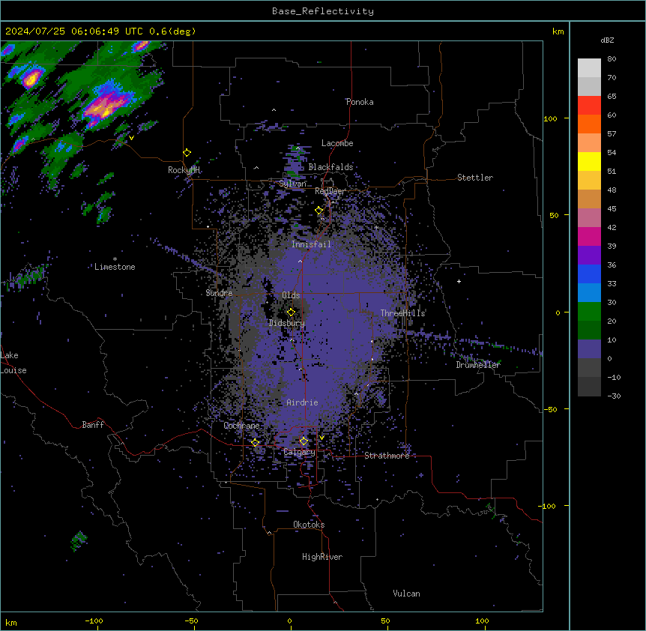The height and width of the screenshot is (631, 646).
Task: Click the yellow diamond marker beside RockyMH
Action: [x=187, y=153]
